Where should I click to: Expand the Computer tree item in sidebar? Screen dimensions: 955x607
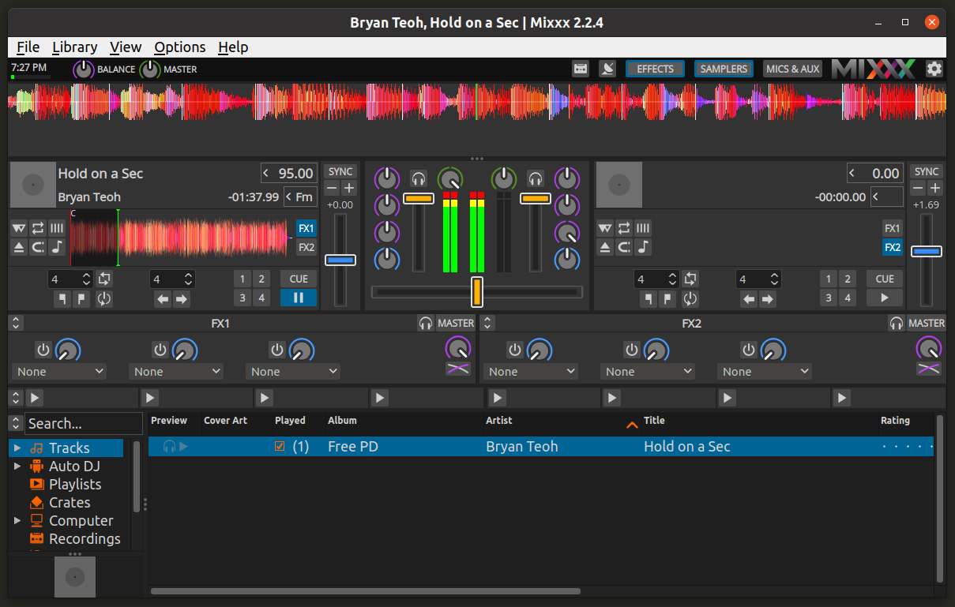point(17,521)
